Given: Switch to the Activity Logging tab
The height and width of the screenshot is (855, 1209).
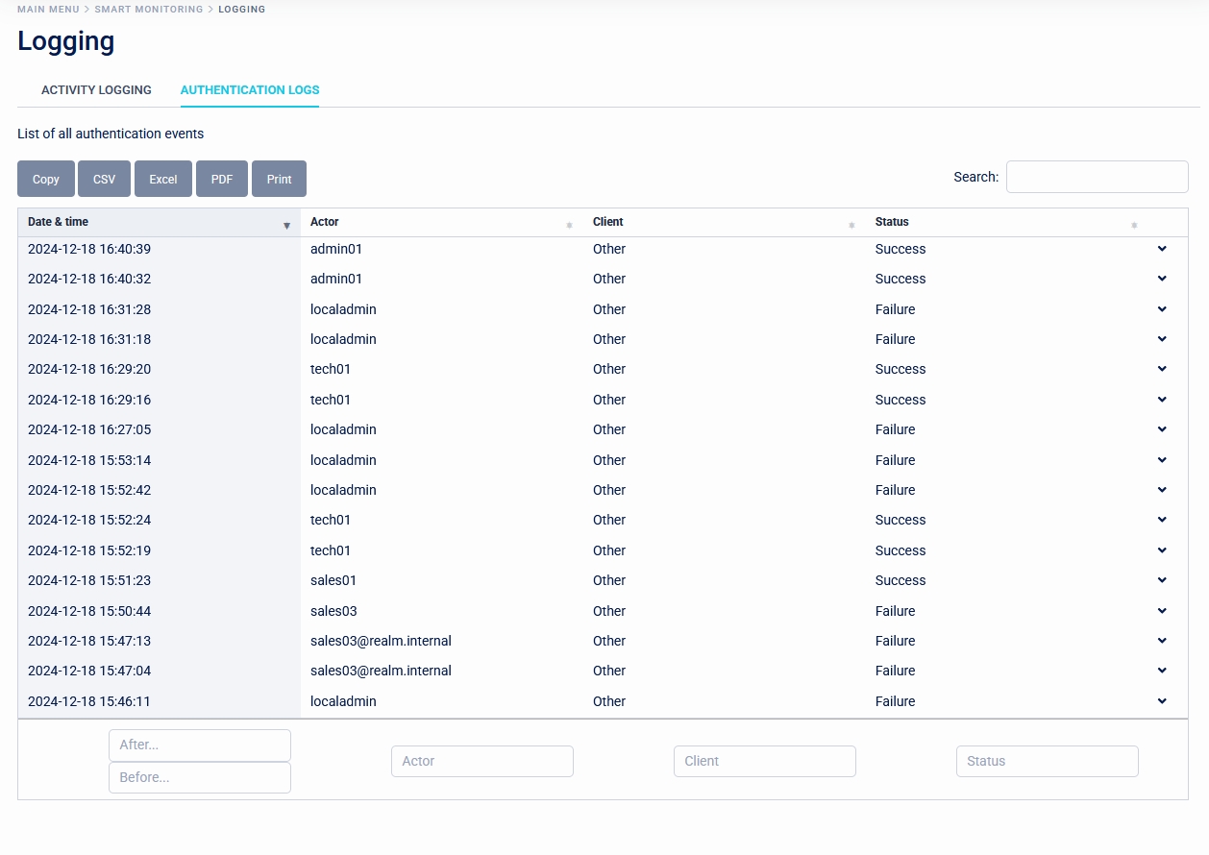Looking at the screenshot, I should [x=96, y=89].
